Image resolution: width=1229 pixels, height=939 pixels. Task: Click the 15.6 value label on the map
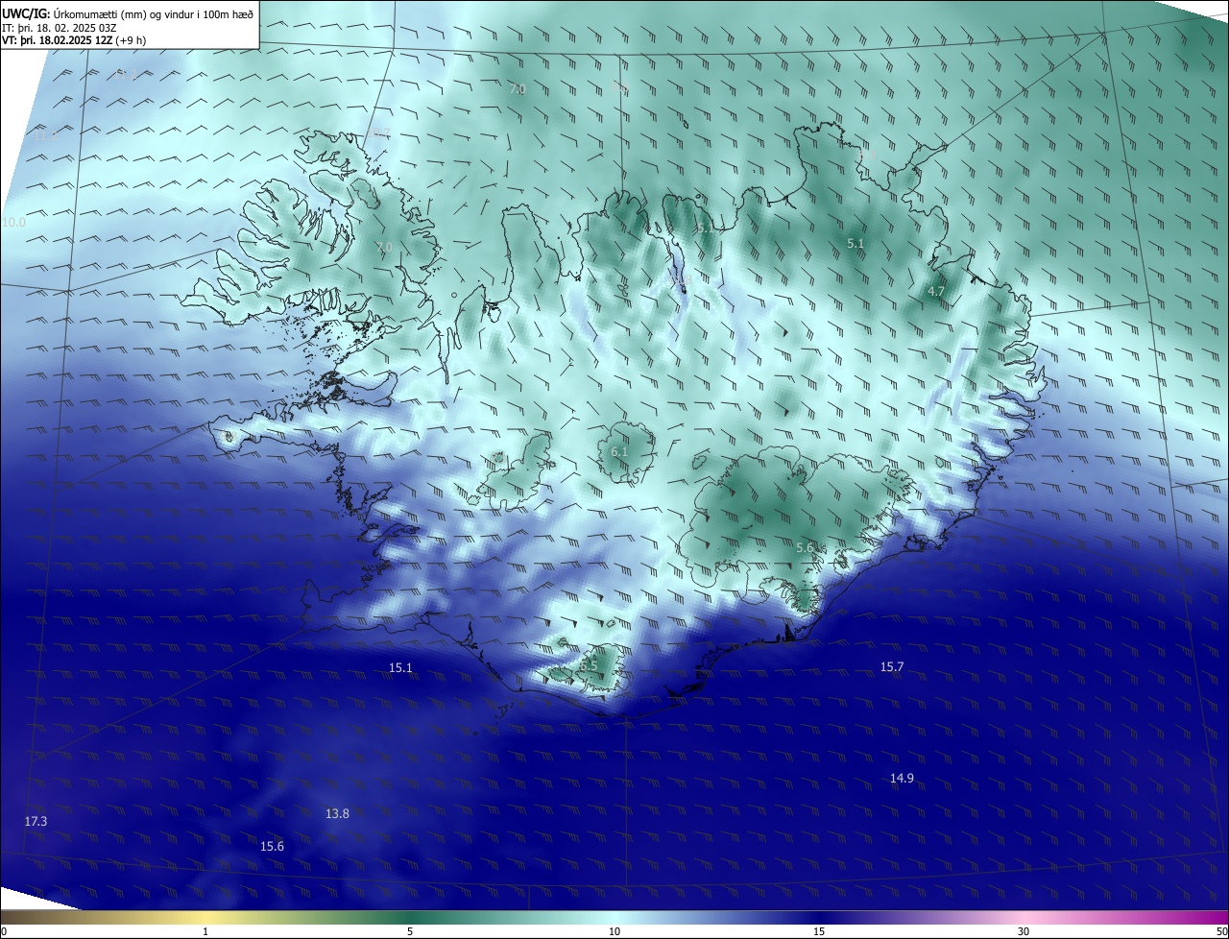click(x=272, y=846)
